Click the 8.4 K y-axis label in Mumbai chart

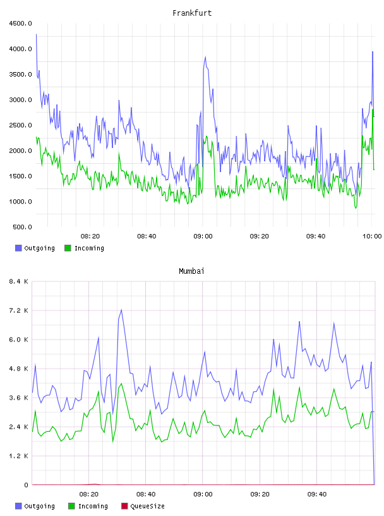pyautogui.click(x=18, y=281)
